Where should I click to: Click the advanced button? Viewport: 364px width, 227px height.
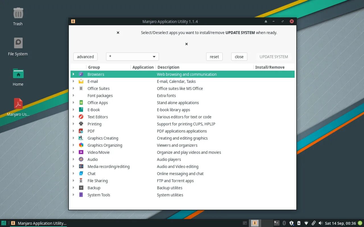pos(85,56)
